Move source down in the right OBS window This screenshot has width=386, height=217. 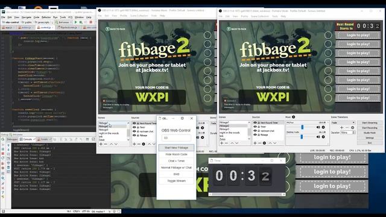275,143
